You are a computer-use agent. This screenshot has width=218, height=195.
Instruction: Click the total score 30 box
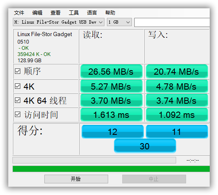(x=145, y=146)
